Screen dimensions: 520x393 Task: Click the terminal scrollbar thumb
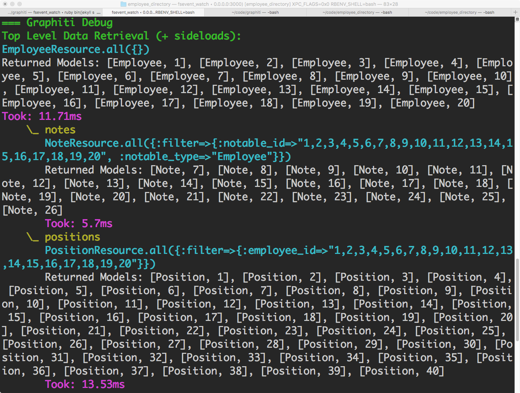517,300
